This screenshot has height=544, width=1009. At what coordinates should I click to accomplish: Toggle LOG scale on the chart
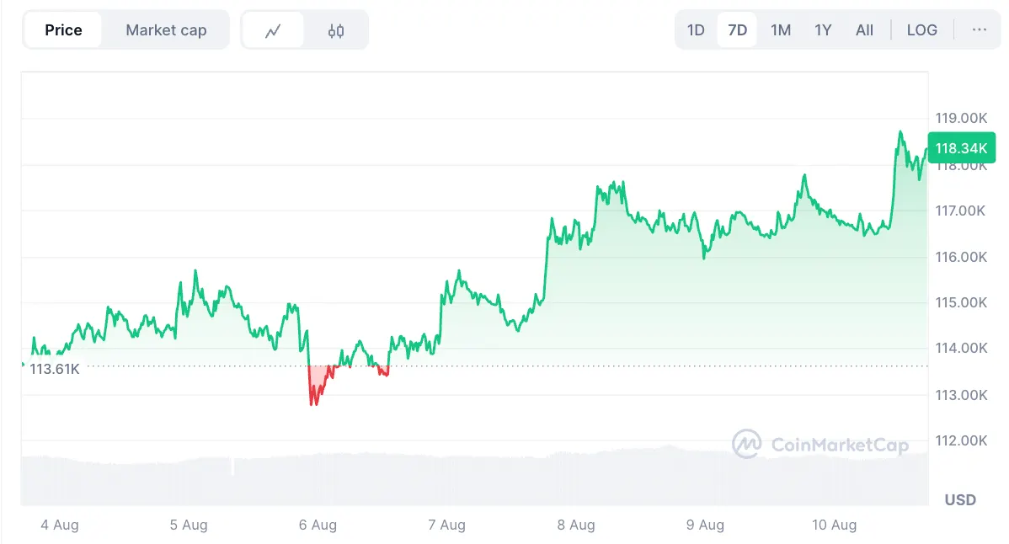coord(921,29)
